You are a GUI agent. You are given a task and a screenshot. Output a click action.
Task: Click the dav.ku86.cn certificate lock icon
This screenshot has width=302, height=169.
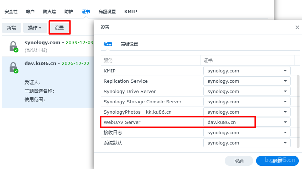(x=14, y=67)
